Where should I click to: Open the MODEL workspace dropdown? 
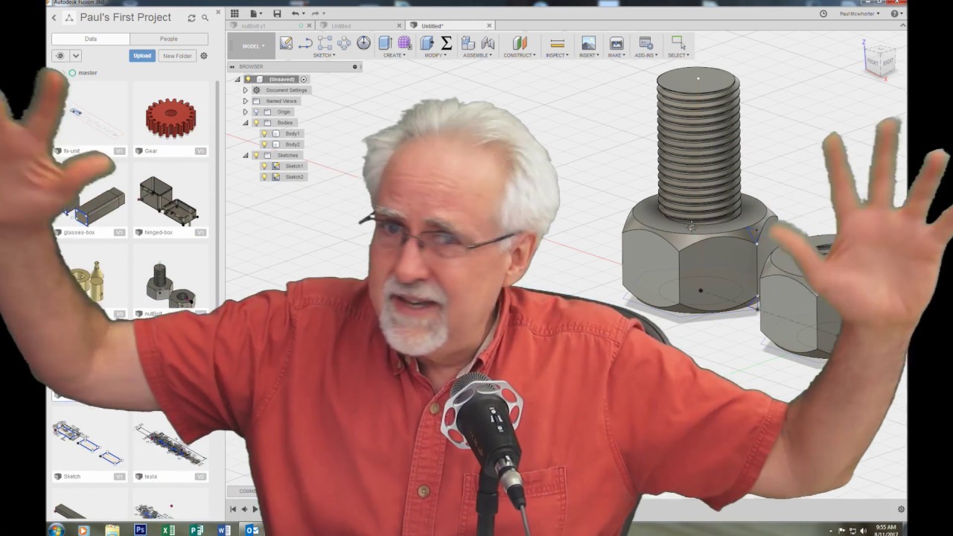(252, 46)
